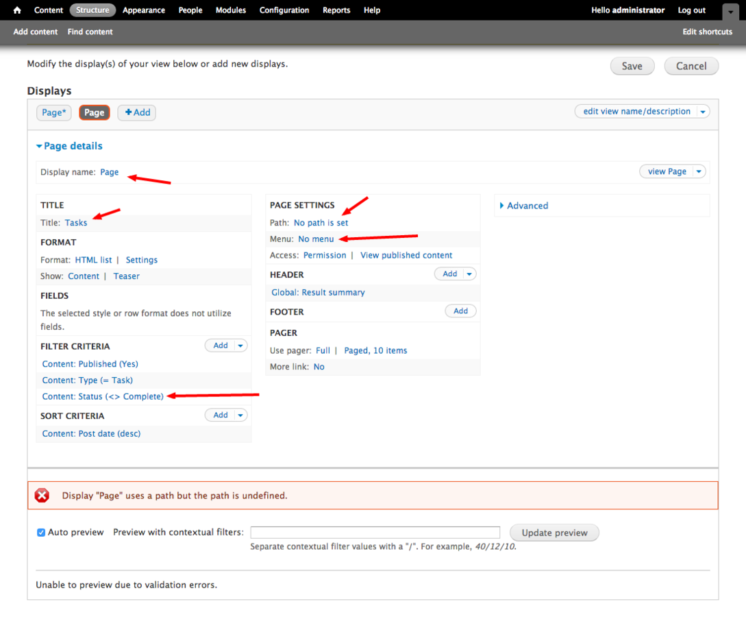The height and width of the screenshot is (617, 746).
Task: Open the view Page dropdown arrow
Action: 699,171
